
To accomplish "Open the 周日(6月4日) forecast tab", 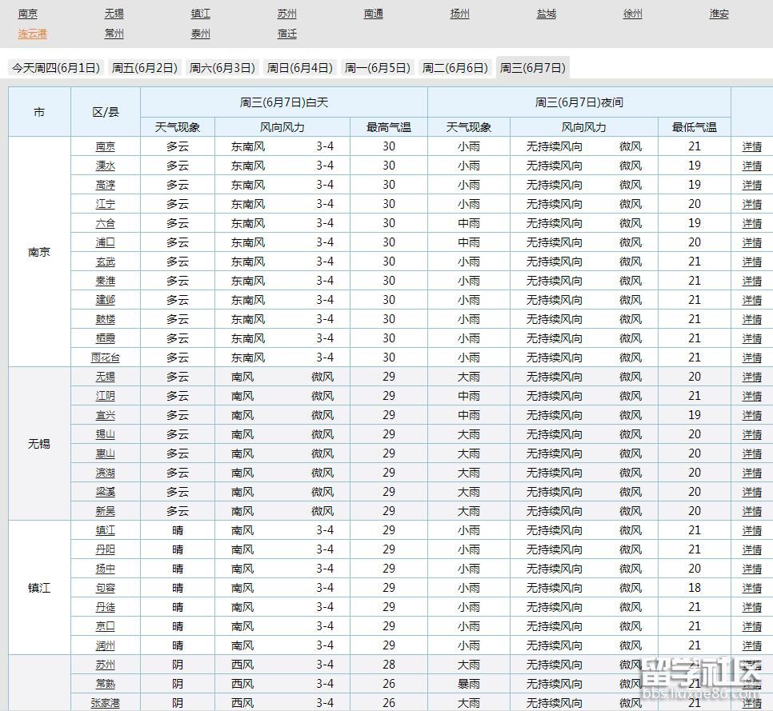I will (x=299, y=67).
